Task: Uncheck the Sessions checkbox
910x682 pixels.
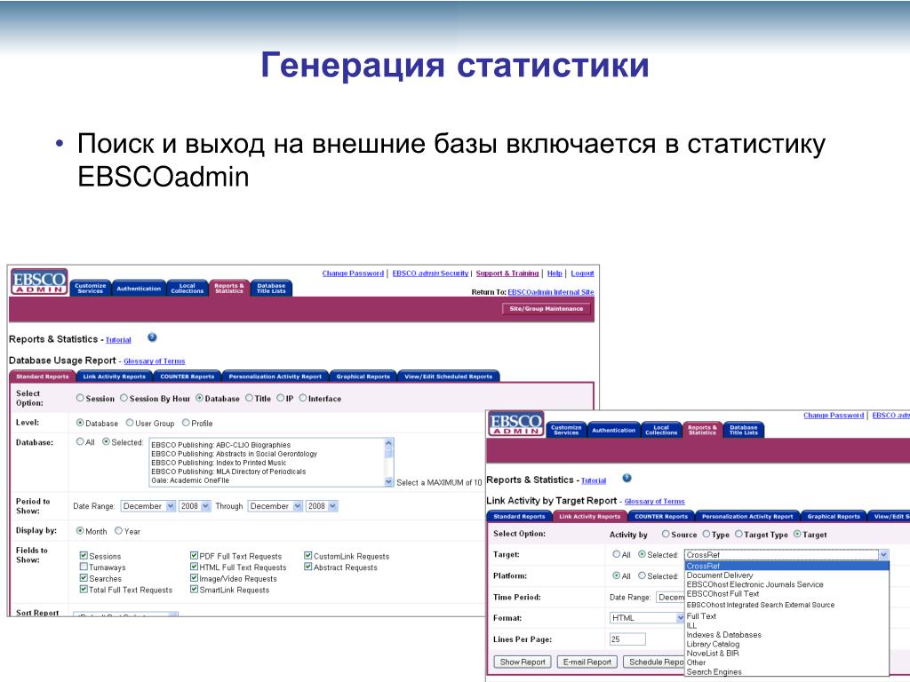Action: pos(84,556)
